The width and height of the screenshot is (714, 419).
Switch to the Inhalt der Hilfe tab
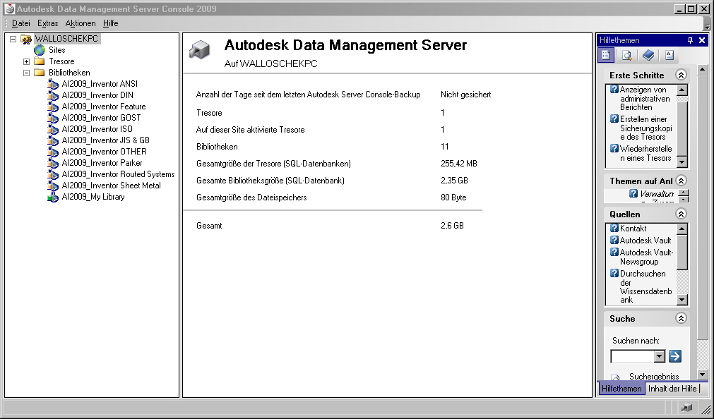[672, 389]
